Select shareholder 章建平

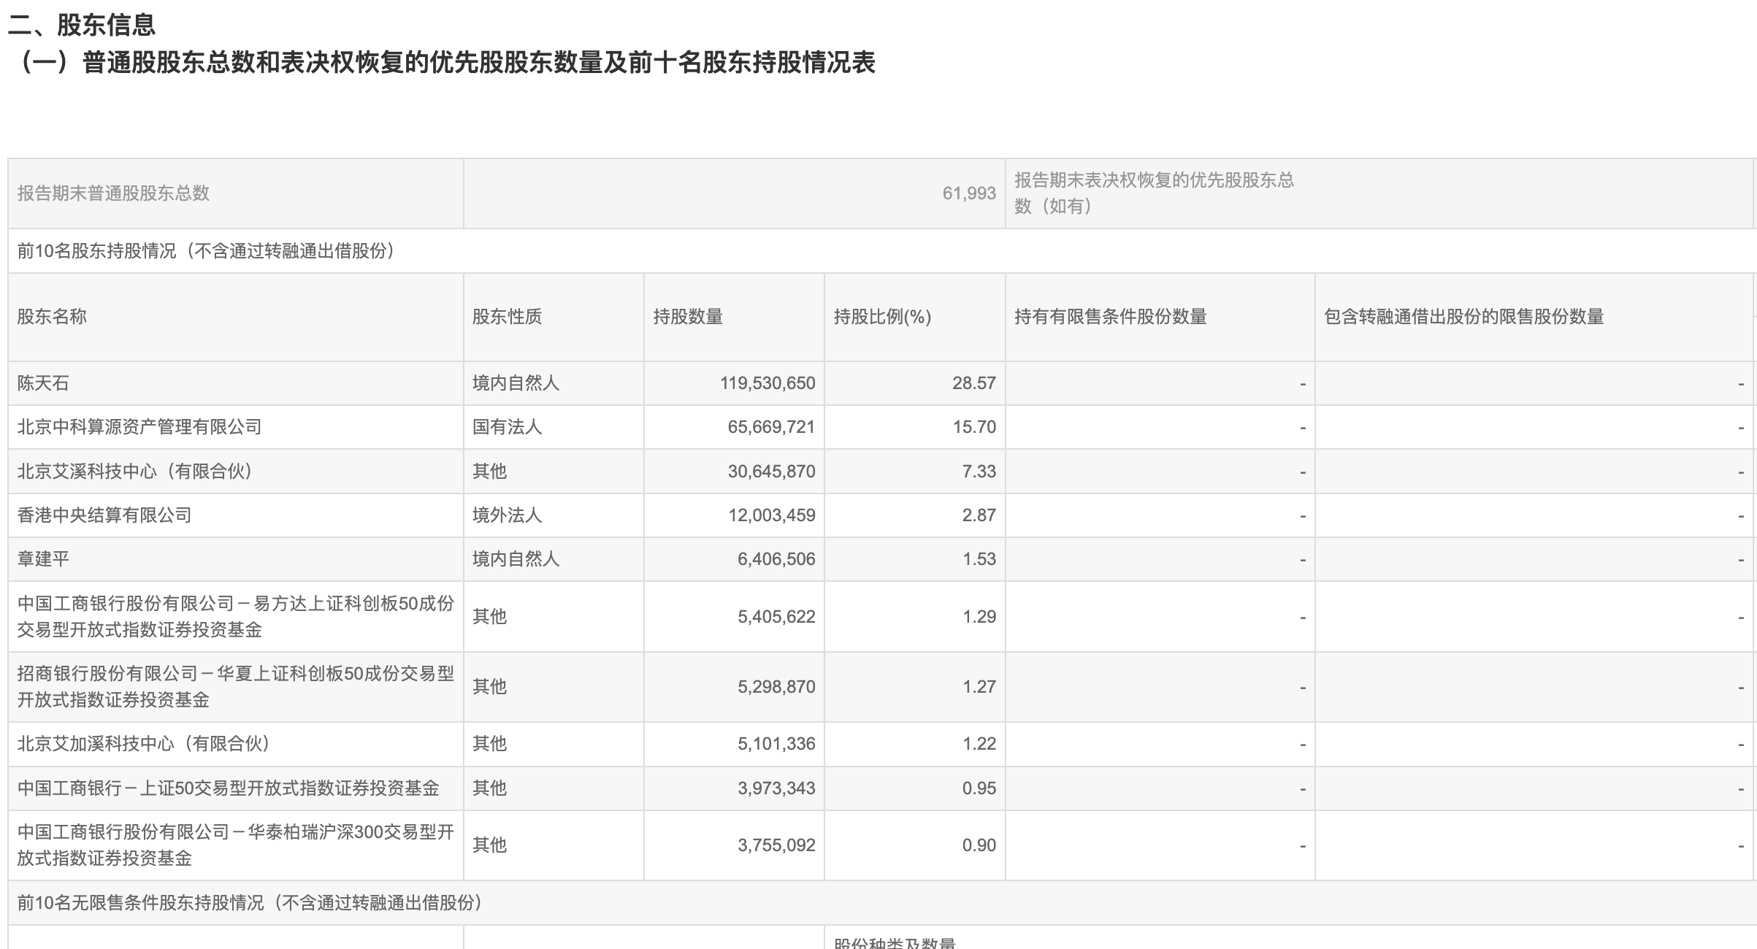coord(44,558)
